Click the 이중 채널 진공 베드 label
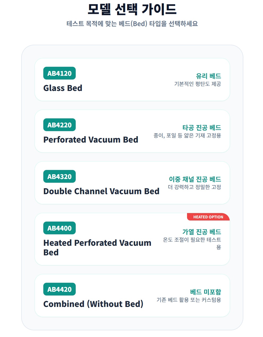The height and width of the screenshot is (337, 263). tap(195, 179)
